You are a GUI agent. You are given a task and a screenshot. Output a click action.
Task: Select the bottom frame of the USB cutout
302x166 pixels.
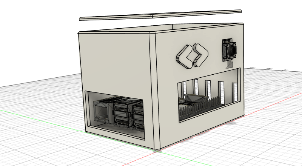(113, 133)
